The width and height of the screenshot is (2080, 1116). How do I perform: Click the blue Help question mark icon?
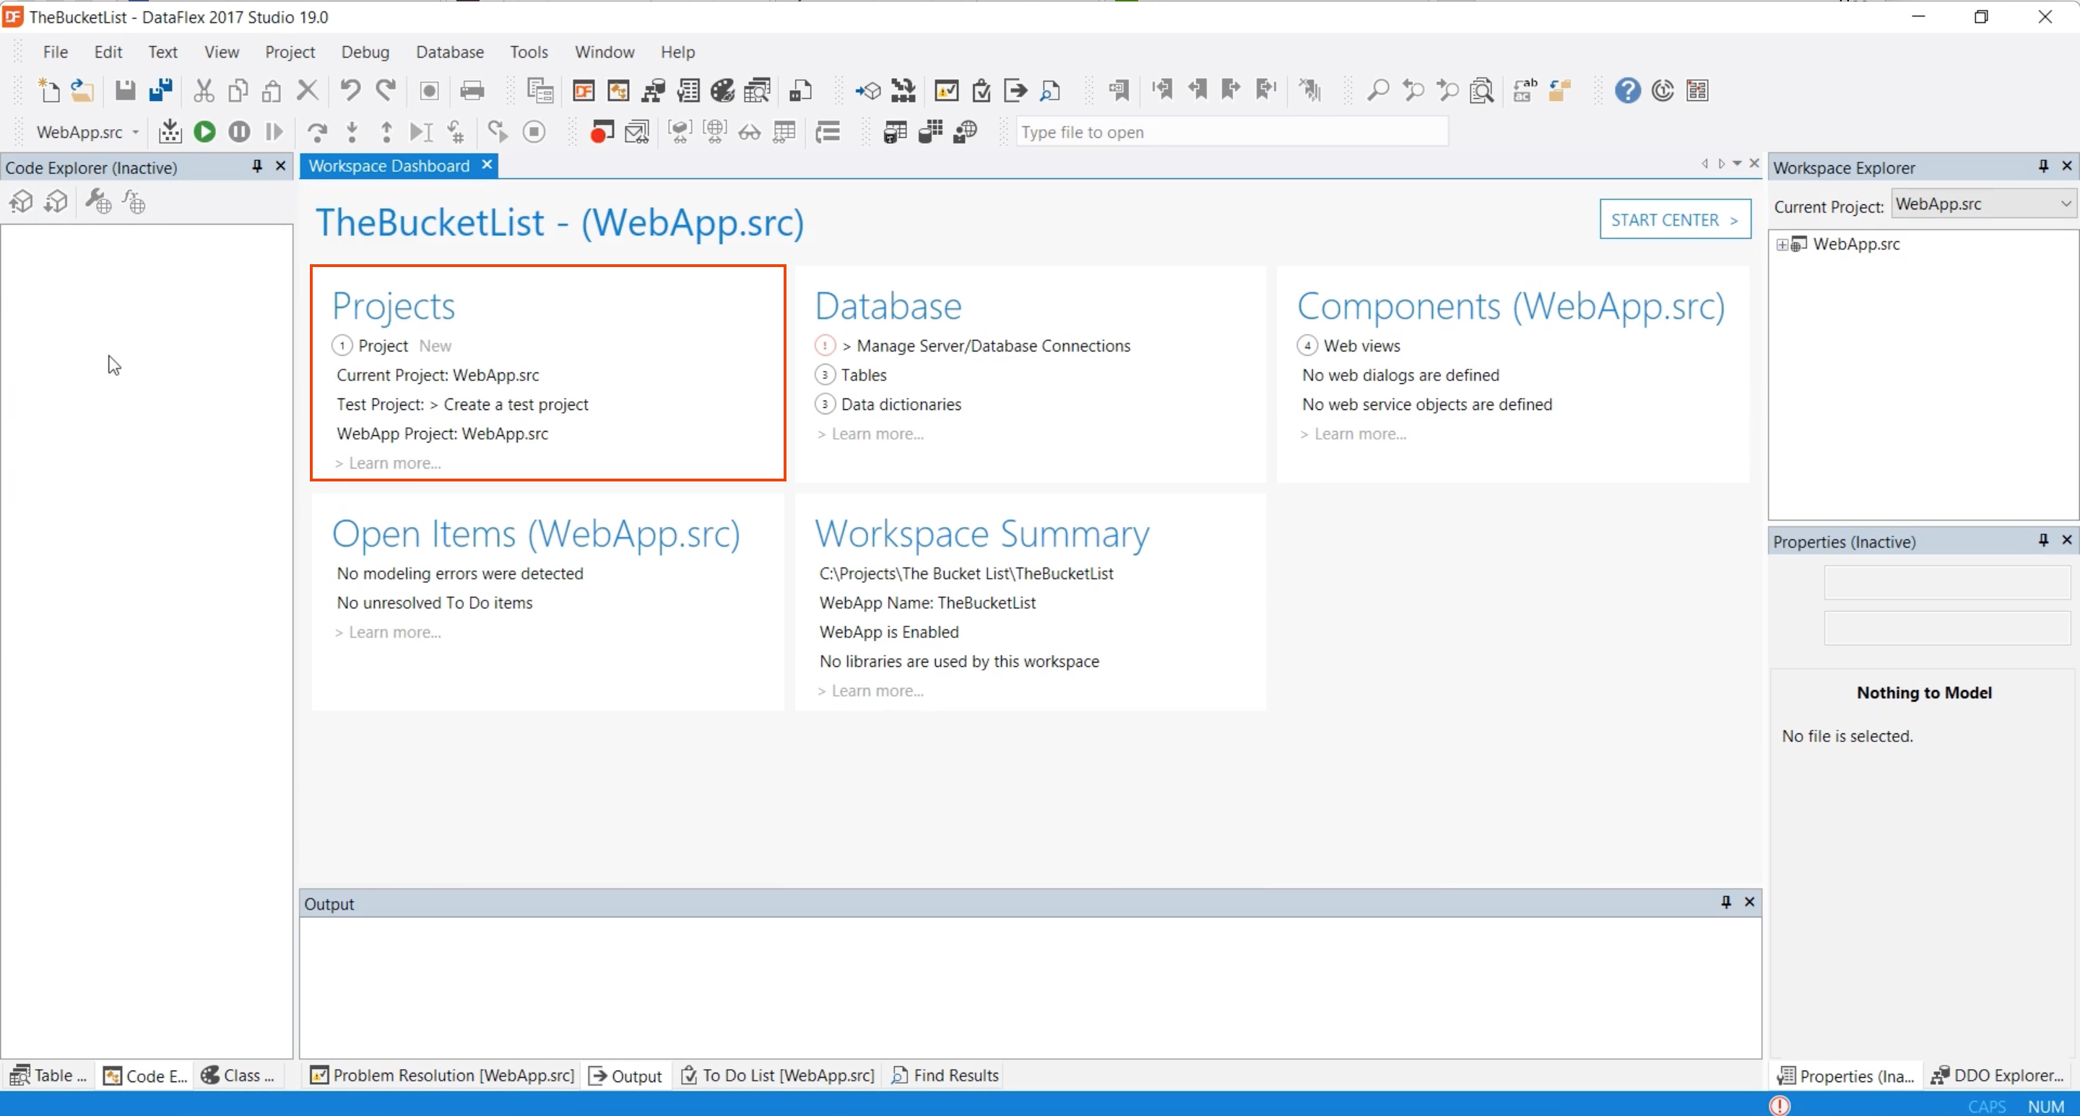[x=1627, y=90]
